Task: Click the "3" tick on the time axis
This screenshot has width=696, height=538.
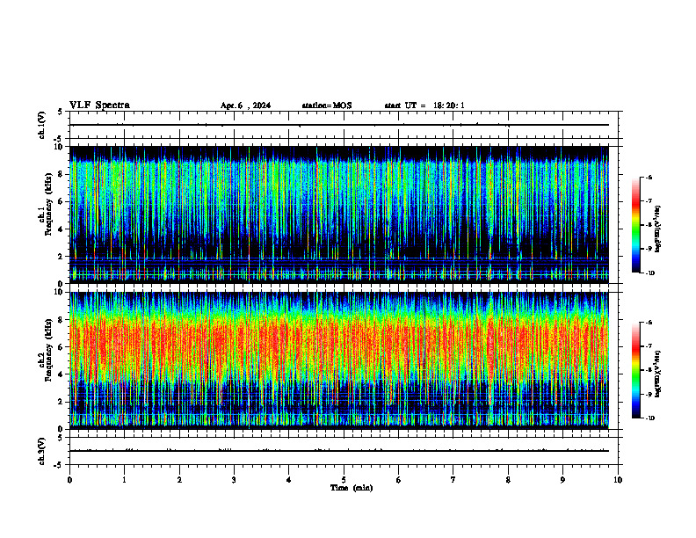Action: pyautogui.click(x=234, y=480)
